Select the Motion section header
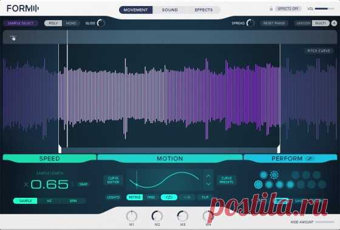The height and width of the screenshot is (230, 340). pos(170,158)
